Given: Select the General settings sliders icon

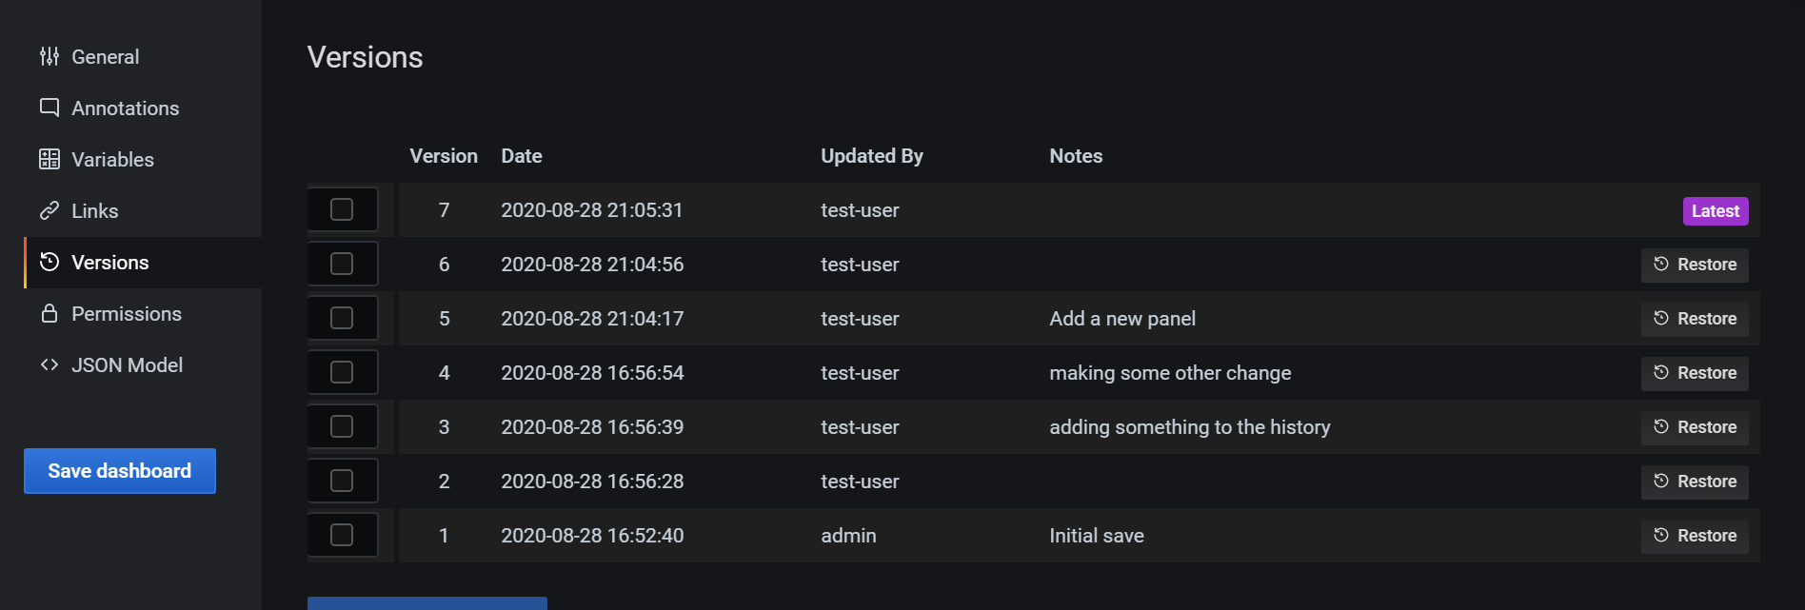Looking at the screenshot, I should 50,56.
